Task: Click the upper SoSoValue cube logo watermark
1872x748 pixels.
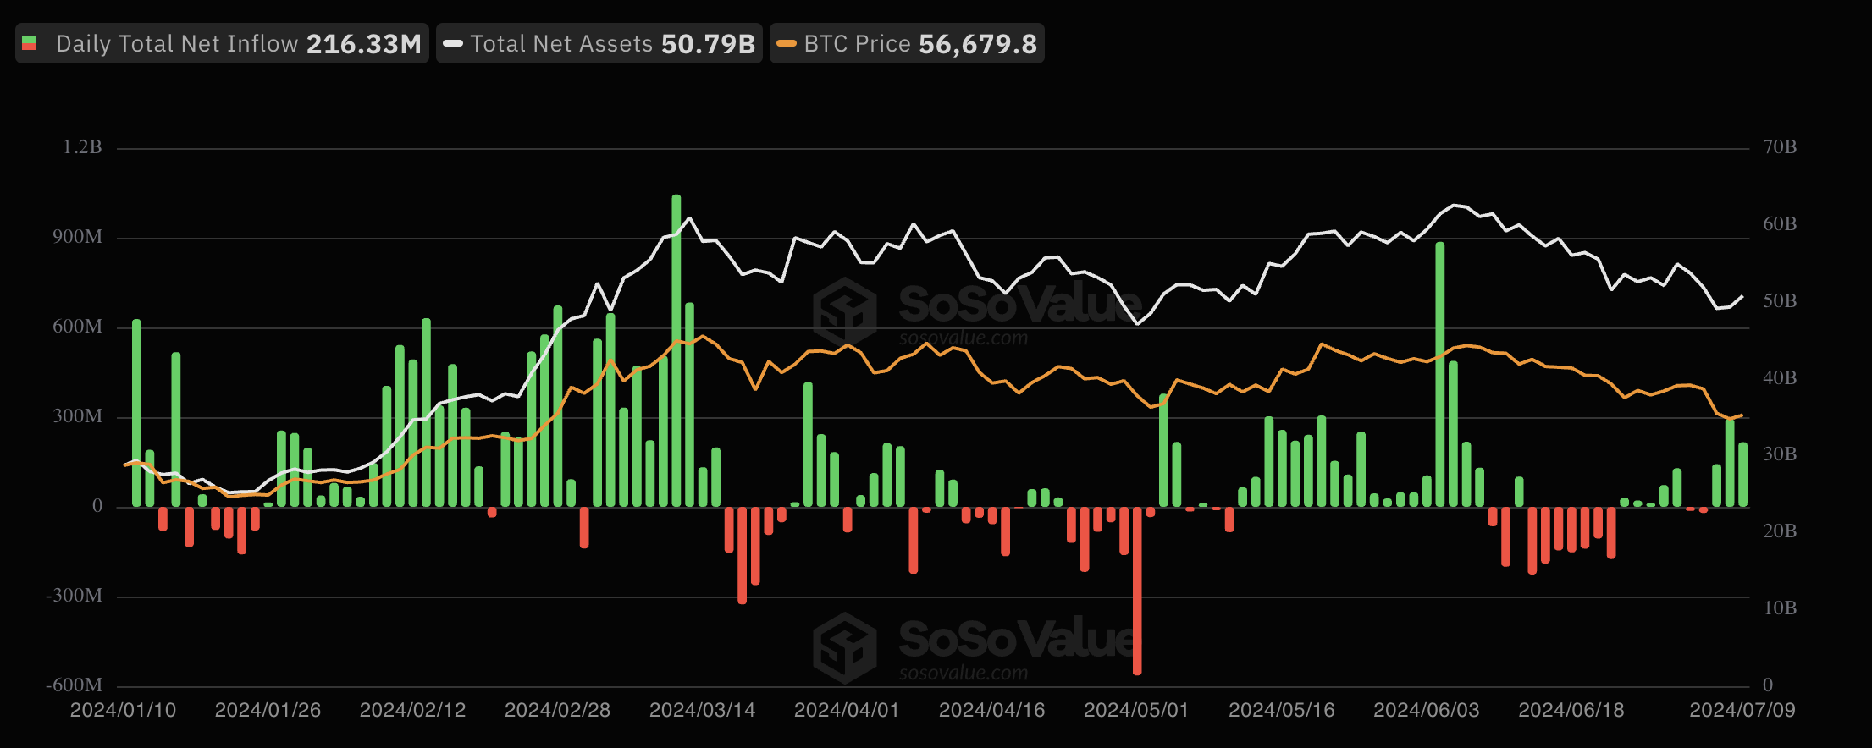Action: pos(844,311)
